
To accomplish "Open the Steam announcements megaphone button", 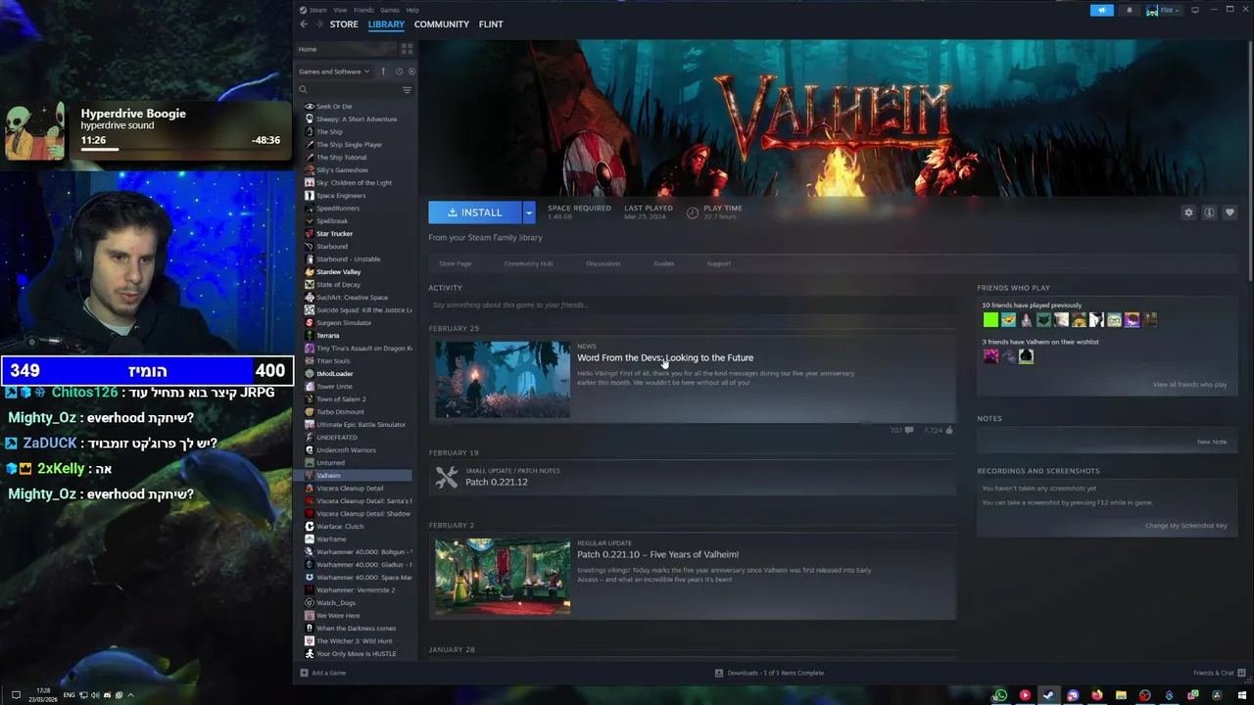I will [1102, 10].
